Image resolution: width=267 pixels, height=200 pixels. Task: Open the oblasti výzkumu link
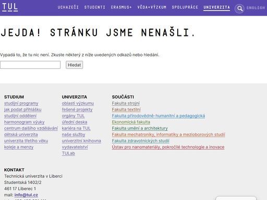pos(78,103)
